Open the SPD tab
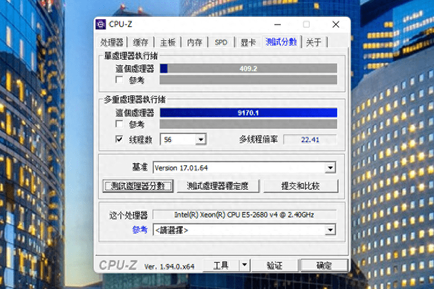 click(221, 42)
